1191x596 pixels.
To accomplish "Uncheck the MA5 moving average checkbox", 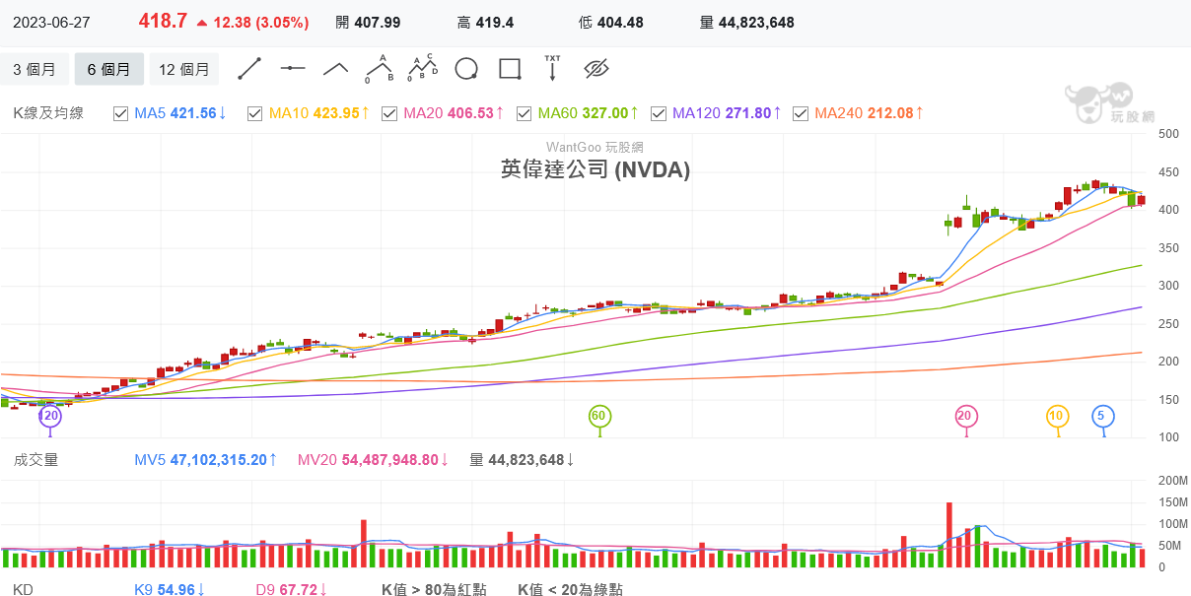I will coord(121,113).
